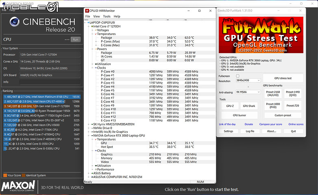Screen dimensions: 318x195
Task: Expand ASUSTeK COMPUTER INC. N7601ZM node
Action: (89, 177)
